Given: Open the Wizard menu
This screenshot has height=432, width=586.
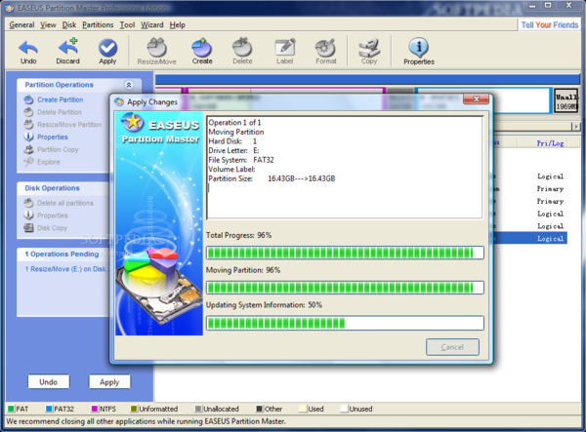Looking at the screenshot, I should coord(151,23).
